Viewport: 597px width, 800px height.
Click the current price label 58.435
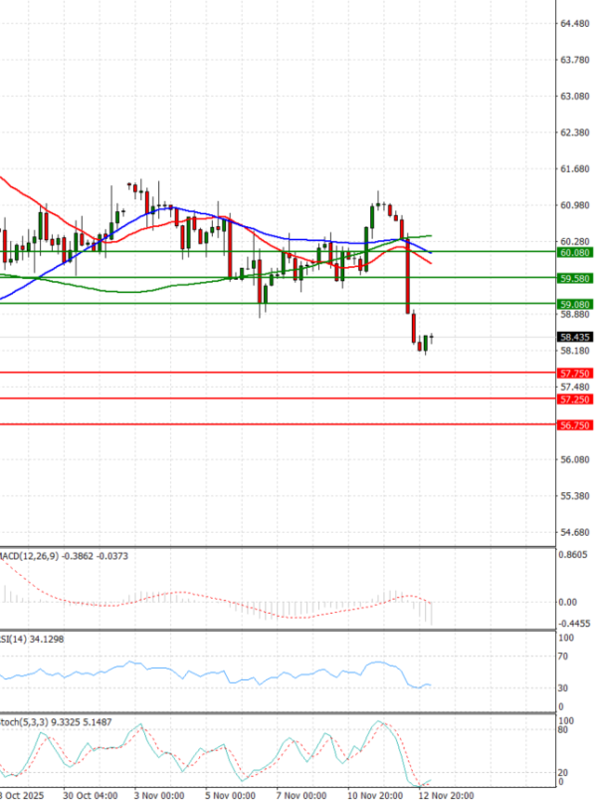pos(575,337)
